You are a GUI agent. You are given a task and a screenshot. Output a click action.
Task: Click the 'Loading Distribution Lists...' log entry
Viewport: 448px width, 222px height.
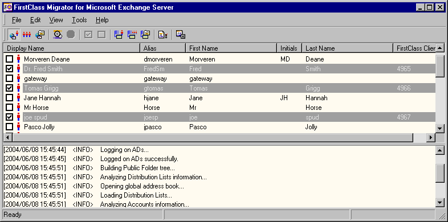pos(136,195)
